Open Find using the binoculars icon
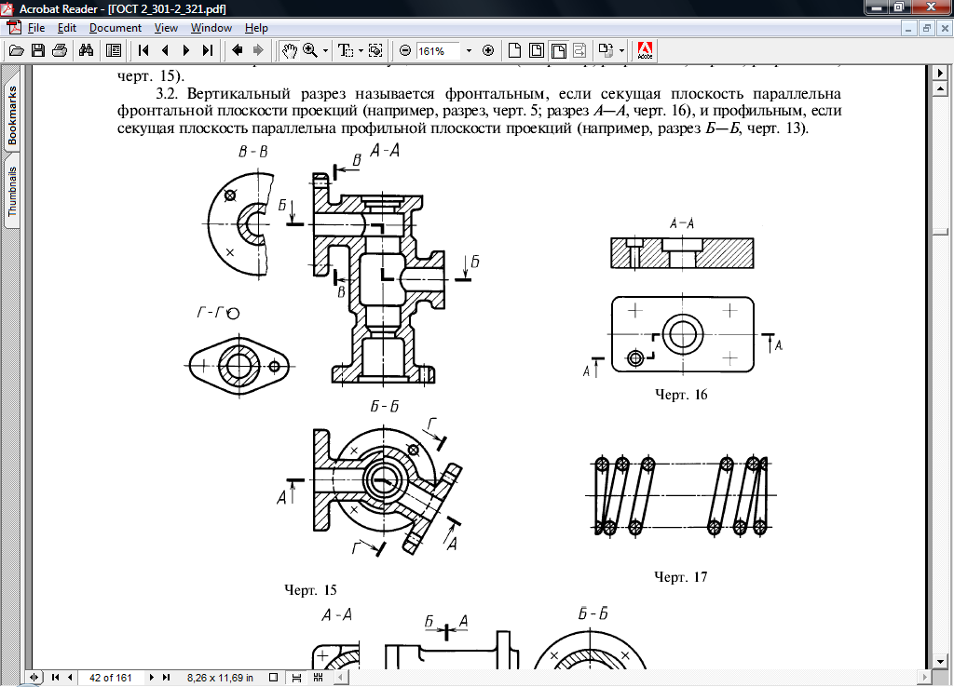The height and width of the screenshot is (687, 954). (86, 50)
